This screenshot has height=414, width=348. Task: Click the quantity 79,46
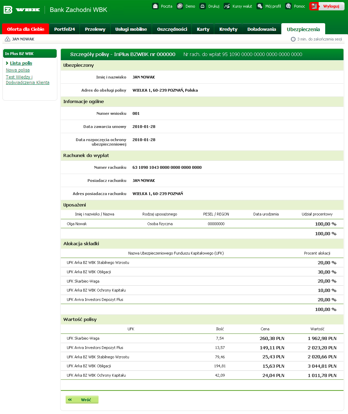(x=220, y=357)
